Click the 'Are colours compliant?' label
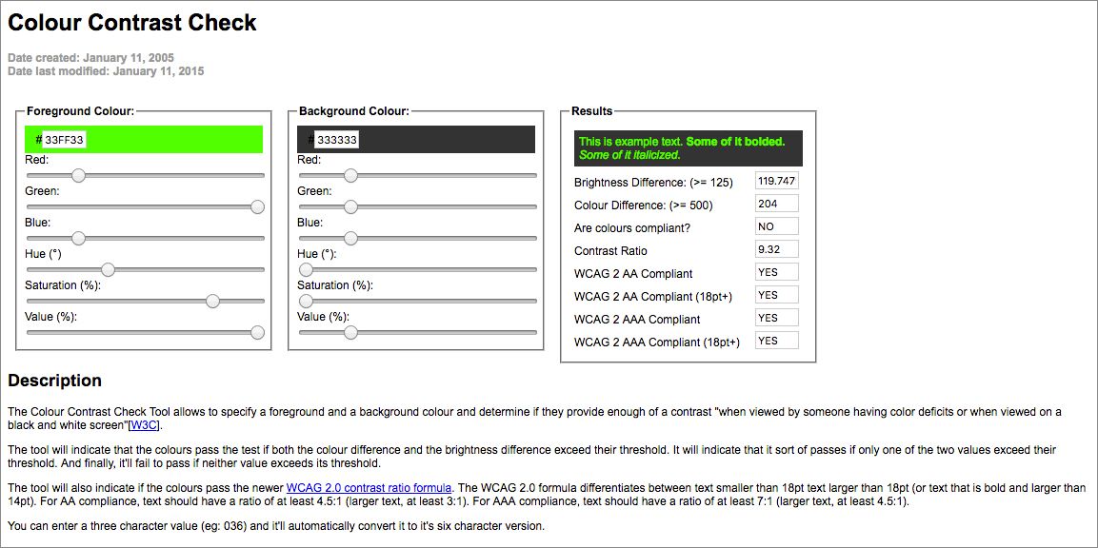The width and height of the screenshot is (1098, 548). tap(633, 228)
